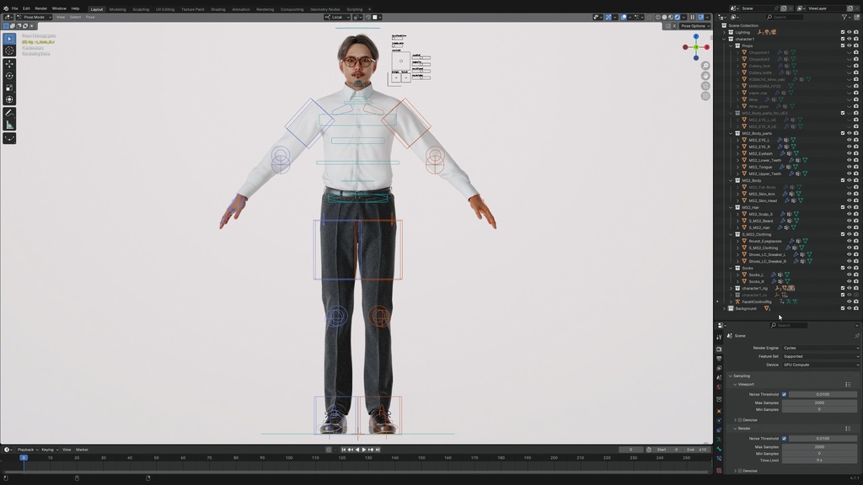Adjust the Max Samples value under Render

(x=821, y=447)
